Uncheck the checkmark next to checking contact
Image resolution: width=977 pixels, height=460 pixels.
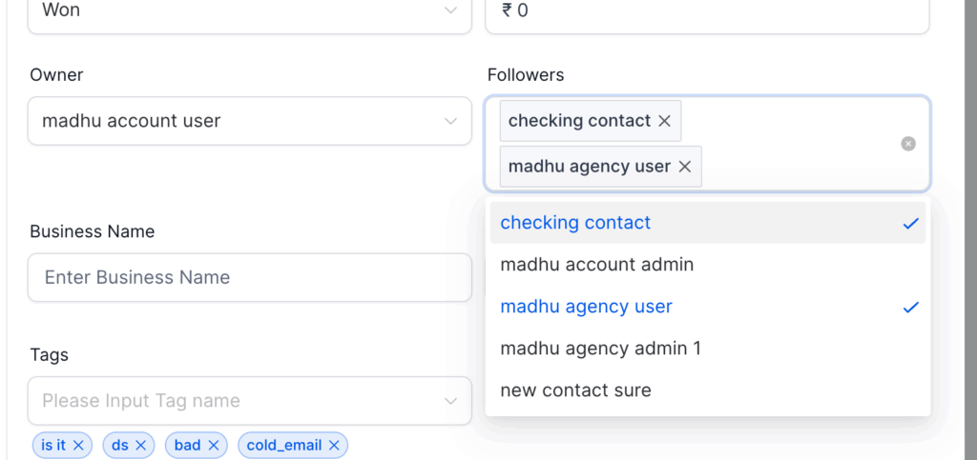(x=910, y=223)
